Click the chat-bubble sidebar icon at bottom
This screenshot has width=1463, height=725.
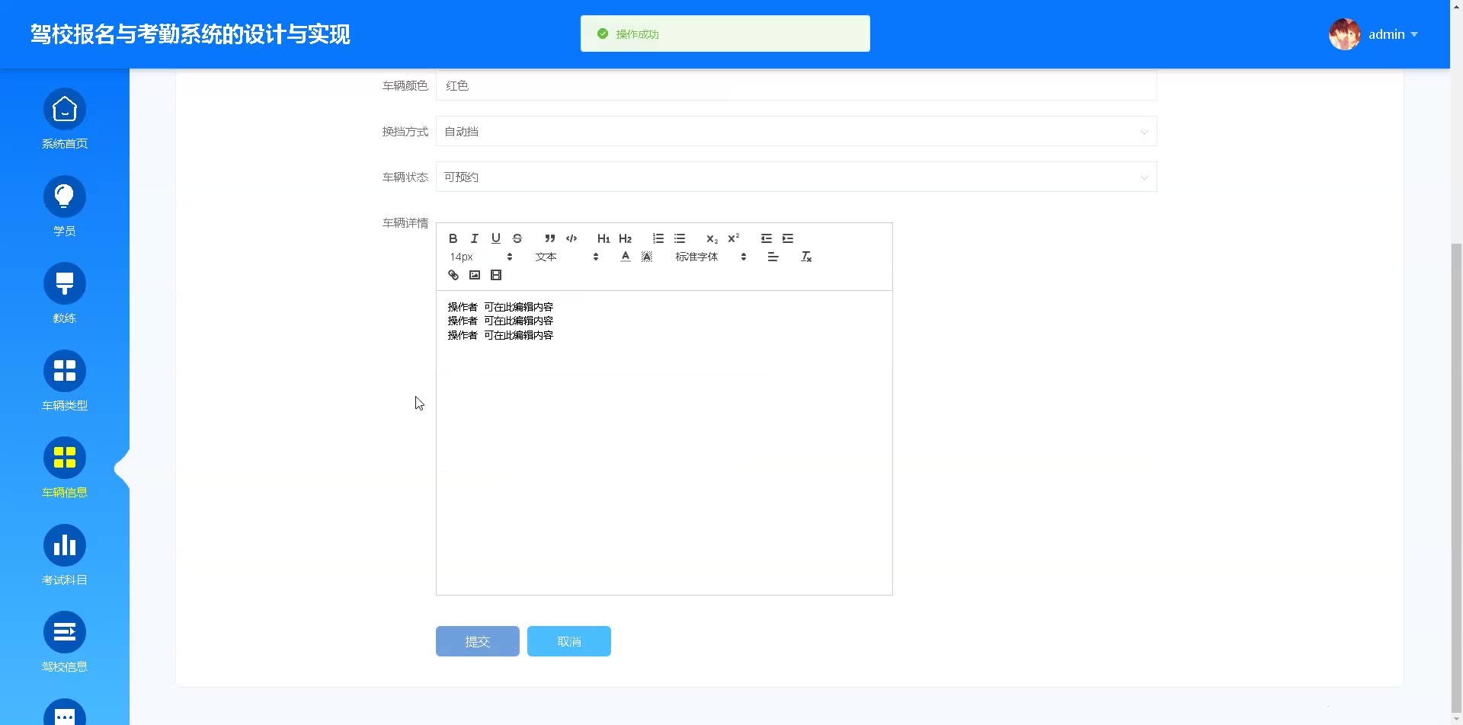tap(65, 713)
